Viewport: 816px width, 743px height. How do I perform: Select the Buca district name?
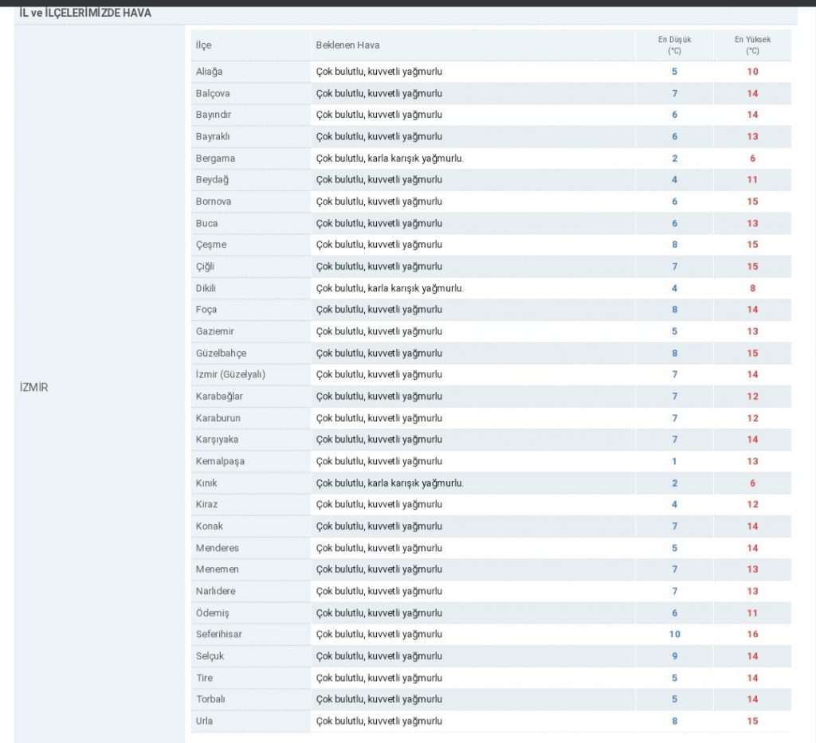pos(206,224)
